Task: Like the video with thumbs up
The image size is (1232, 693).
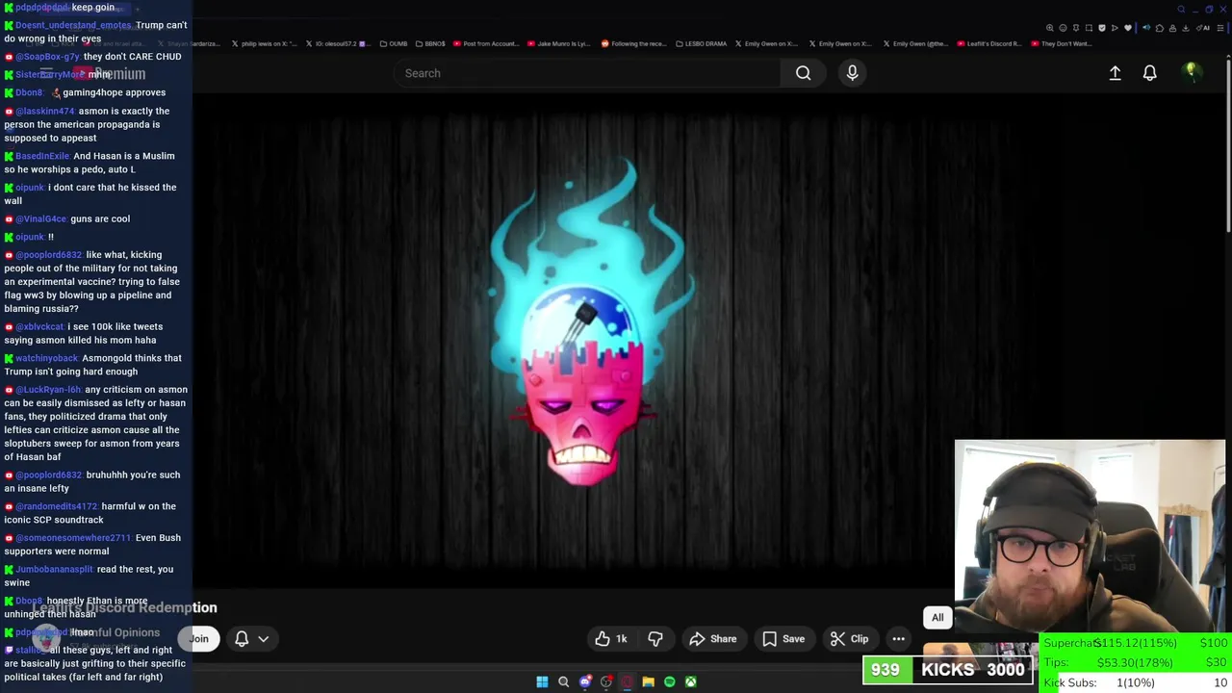Action: click(610, 639)
